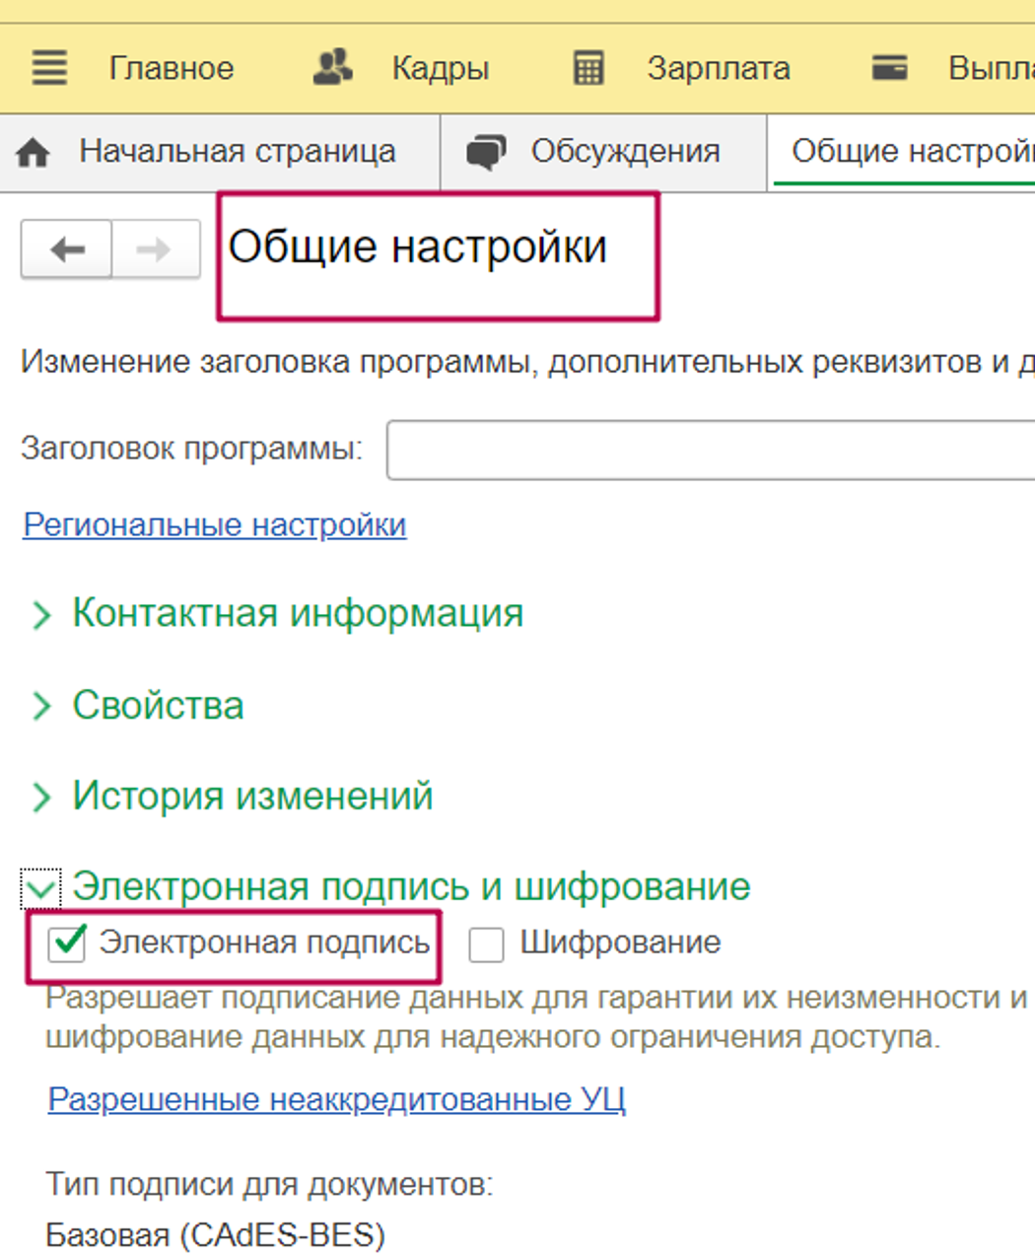Click the wallet icon for Выплаты
Viewport: 1035px width, 1256px height.
coord(889,68)
